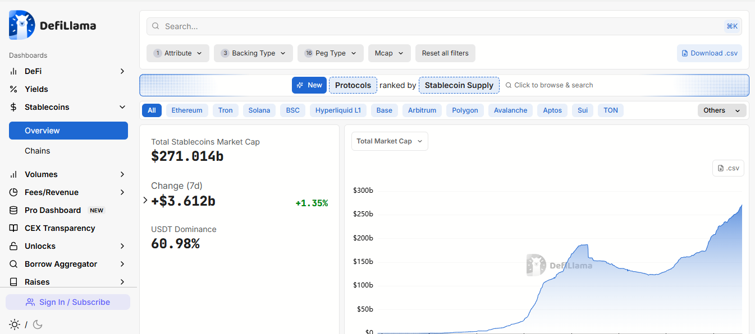Click the sparkle New button
This screenshot has height=334, width=755.
[309, 85]
